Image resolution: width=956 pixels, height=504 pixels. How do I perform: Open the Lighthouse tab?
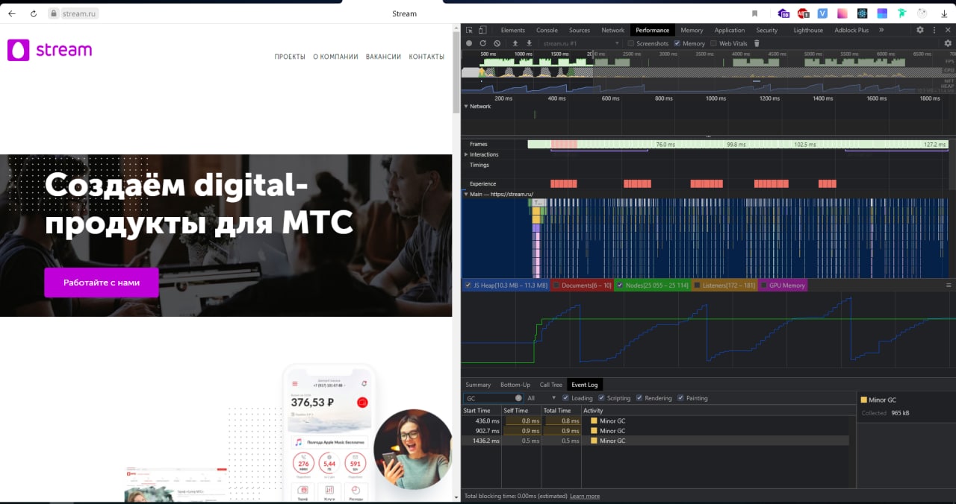pyautogui.click(x=808, y=30)
